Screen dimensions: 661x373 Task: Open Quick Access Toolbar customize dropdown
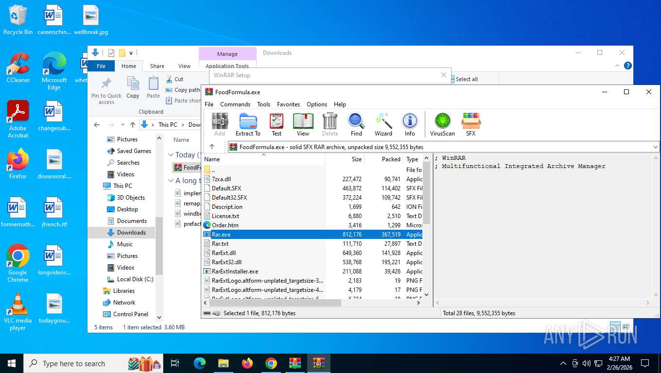coord(131,53)
